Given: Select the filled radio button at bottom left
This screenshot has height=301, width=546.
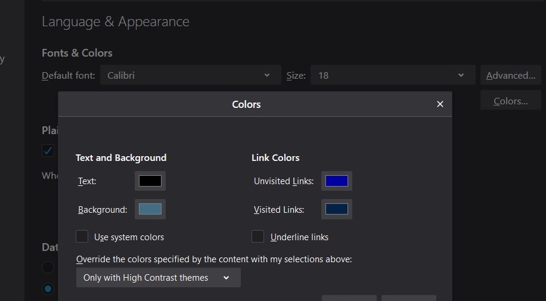Looking at the screenshot, I should coord(48,289).
